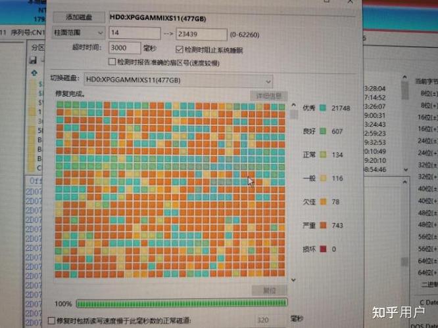The height and width of the screenshot is (328, 438).
Task: Click the 详细信息 button
Action: 268,96
